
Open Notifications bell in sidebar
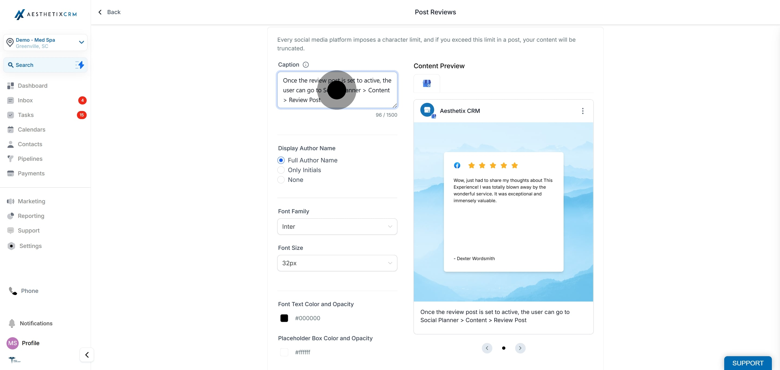click(12, 323)
